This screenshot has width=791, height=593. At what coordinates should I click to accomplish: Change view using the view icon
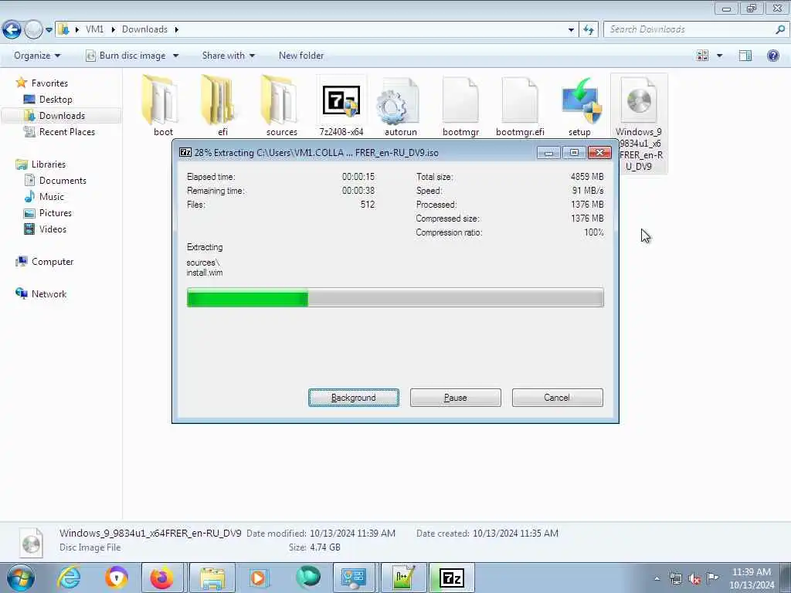(702, 56)
